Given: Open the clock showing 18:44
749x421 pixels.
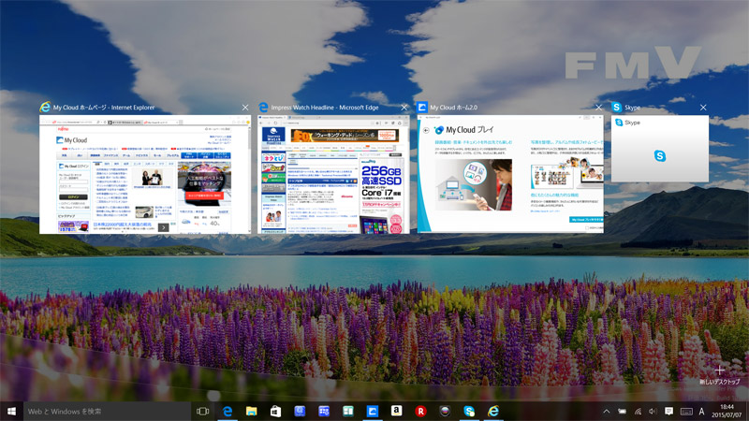Looking at the screenshot, I should click(x=727, y=411).
